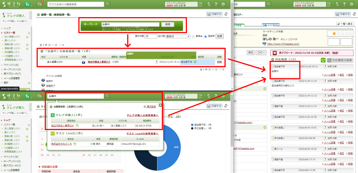Open 詳細 link in search result row
Screen dimensions: 358x173
click(219, 62)
